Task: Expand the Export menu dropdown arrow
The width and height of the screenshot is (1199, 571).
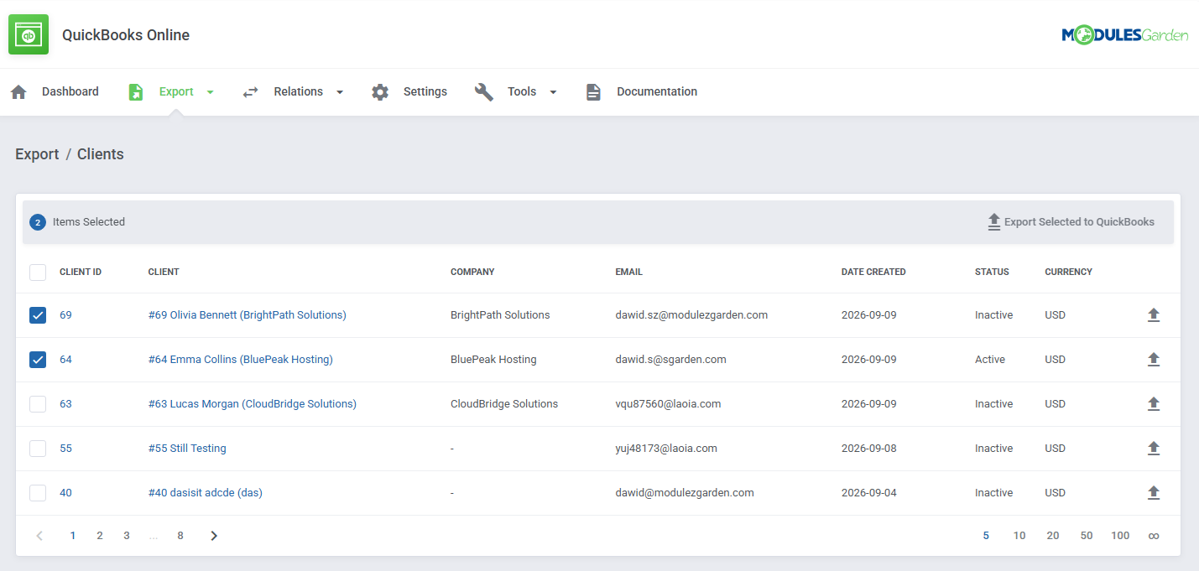Action: coord(210,92)
